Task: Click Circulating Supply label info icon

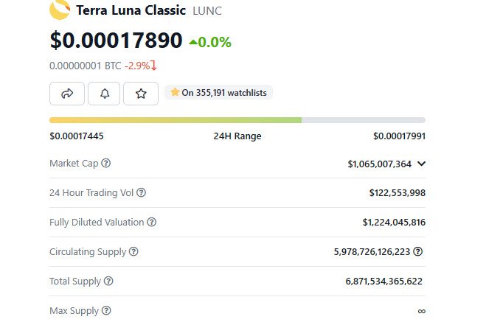Action: pos(133,252)
